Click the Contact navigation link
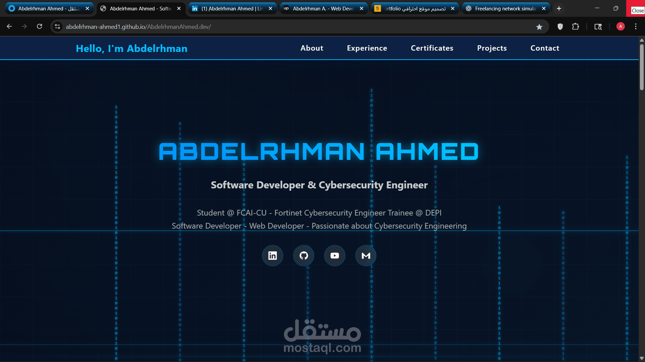 tap(545, 48)
